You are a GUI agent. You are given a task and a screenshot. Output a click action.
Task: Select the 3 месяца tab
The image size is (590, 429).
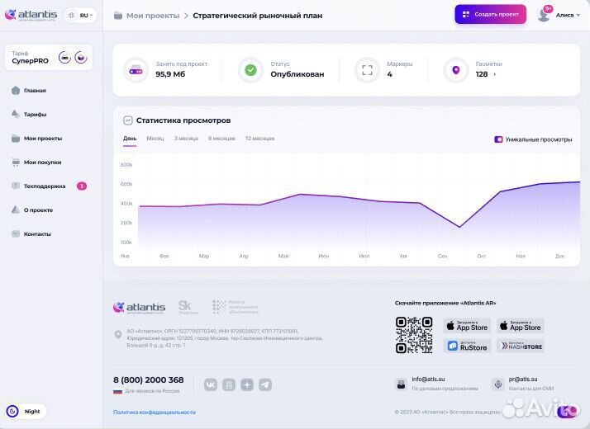pos(186,139)
